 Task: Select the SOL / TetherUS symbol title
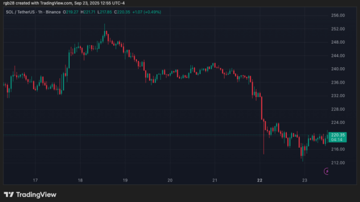20,12
